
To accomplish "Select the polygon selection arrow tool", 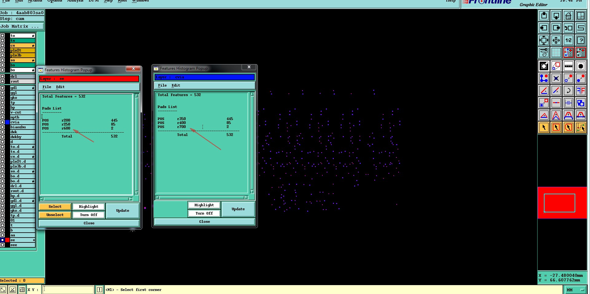I will pos(568,127).
